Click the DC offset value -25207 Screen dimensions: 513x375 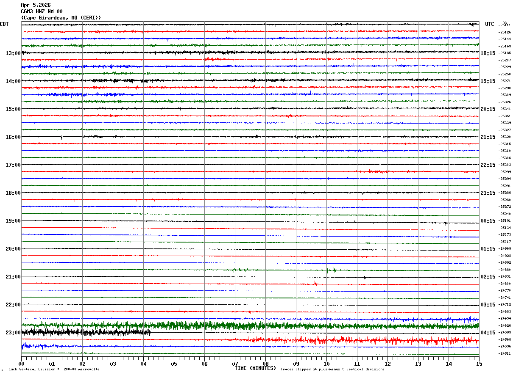click(505, 60)
